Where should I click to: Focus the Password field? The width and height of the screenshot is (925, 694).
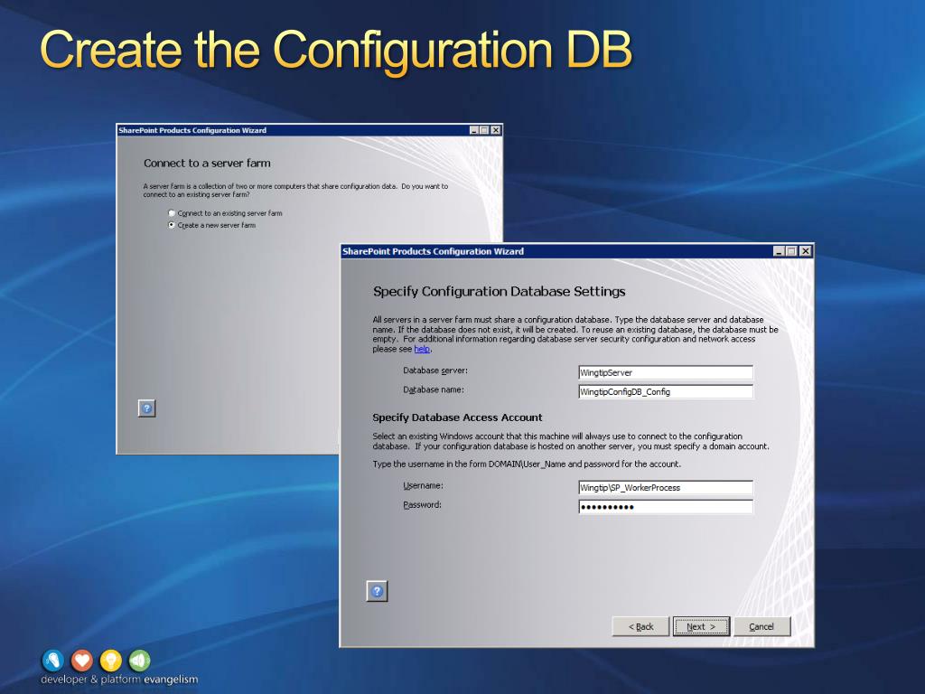click(666, 506)
